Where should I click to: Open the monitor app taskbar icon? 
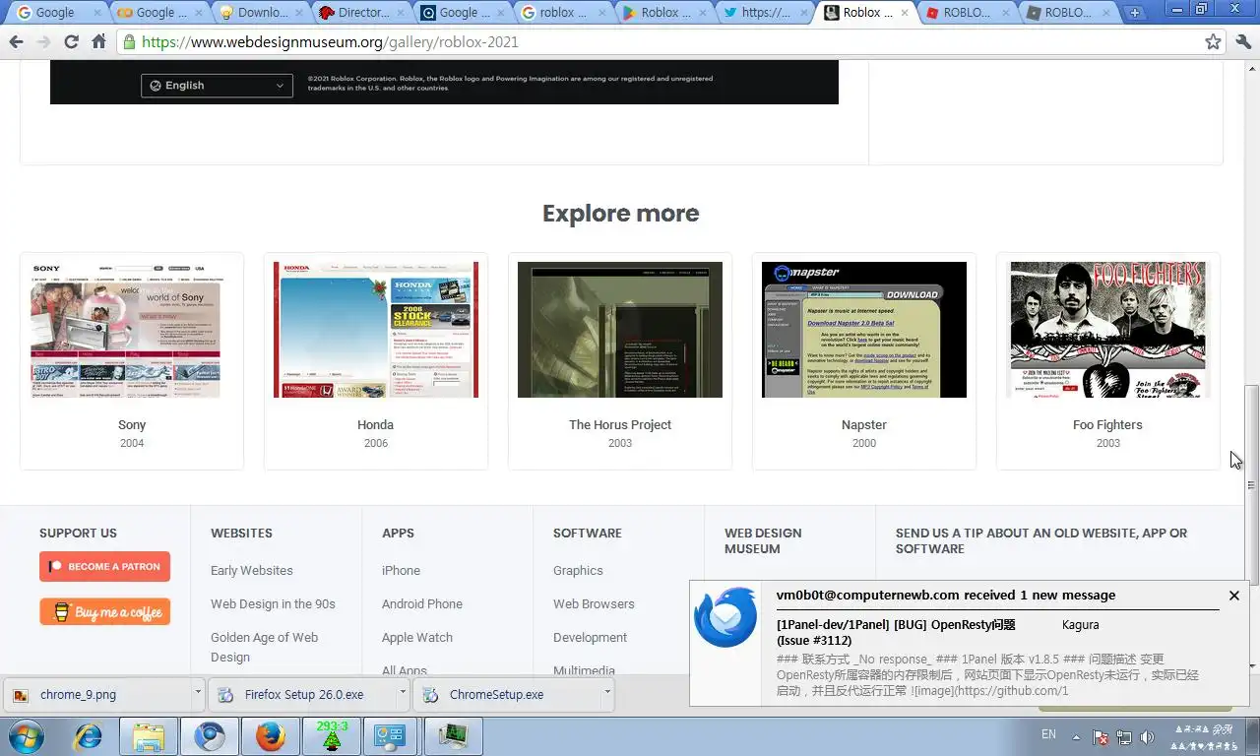click(x=453, y=736)
